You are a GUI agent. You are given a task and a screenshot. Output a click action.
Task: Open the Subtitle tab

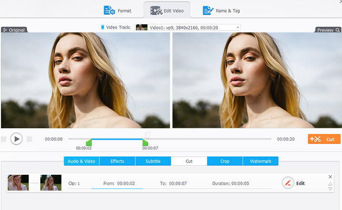(153, 161)
